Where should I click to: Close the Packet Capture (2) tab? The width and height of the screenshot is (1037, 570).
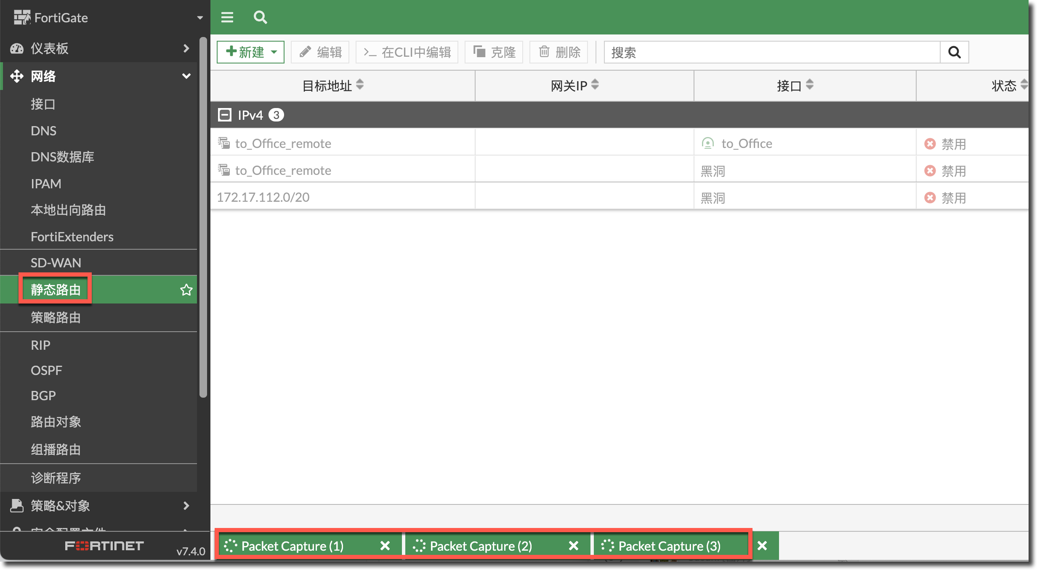click(x=573, y=546)
